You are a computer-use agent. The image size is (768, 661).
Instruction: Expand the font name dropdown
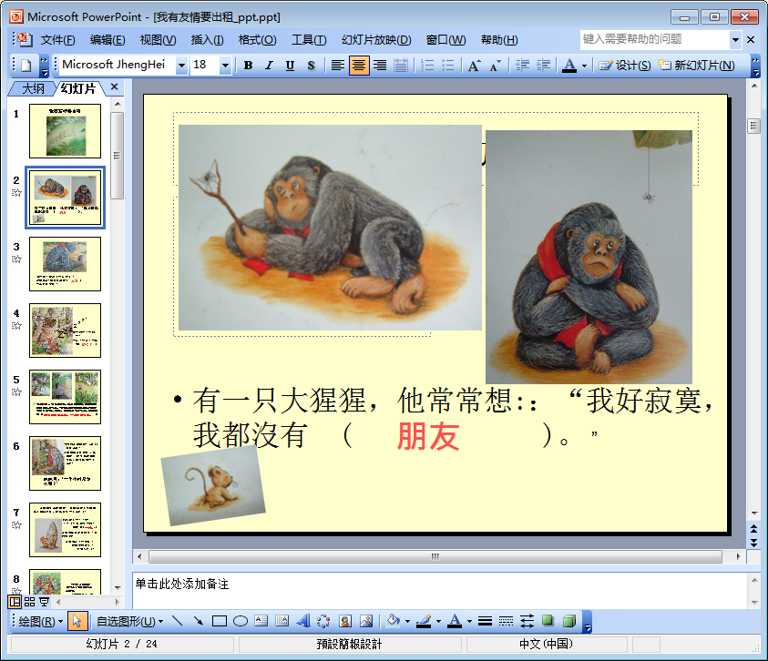pyautogui.click(x=181, y=66)
